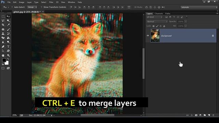The image size is (219, 123).
Task: Click 3D Orbit camera mode icon
Action: click(146, 7)
